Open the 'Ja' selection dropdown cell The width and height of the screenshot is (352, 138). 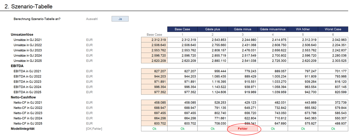[120, 19]
